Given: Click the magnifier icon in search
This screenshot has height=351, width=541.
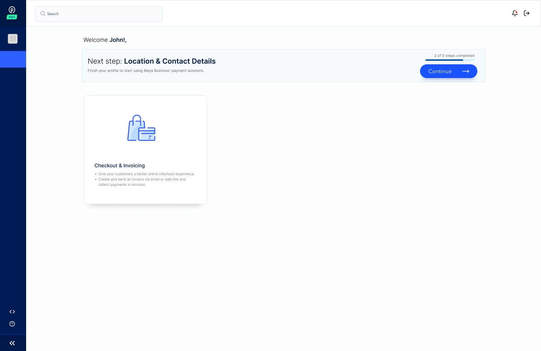Looking at the screenshot, I should coord(43,14).
